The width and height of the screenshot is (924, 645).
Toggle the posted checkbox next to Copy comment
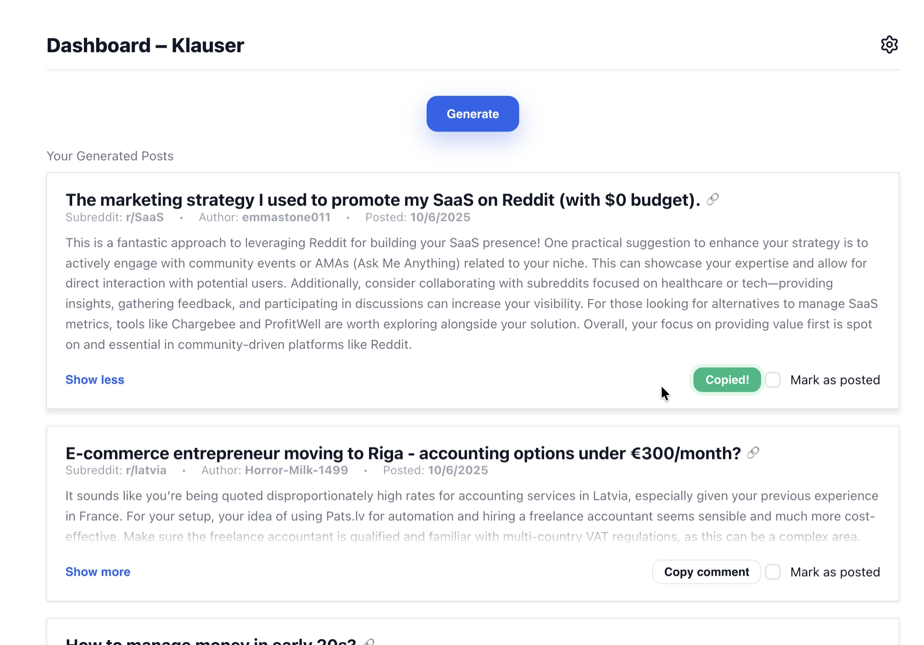773,572
